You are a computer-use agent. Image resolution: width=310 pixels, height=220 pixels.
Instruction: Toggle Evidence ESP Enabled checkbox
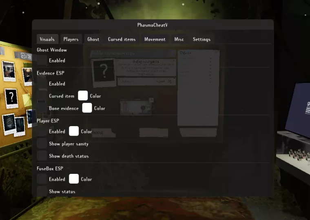tap(42, 84)
